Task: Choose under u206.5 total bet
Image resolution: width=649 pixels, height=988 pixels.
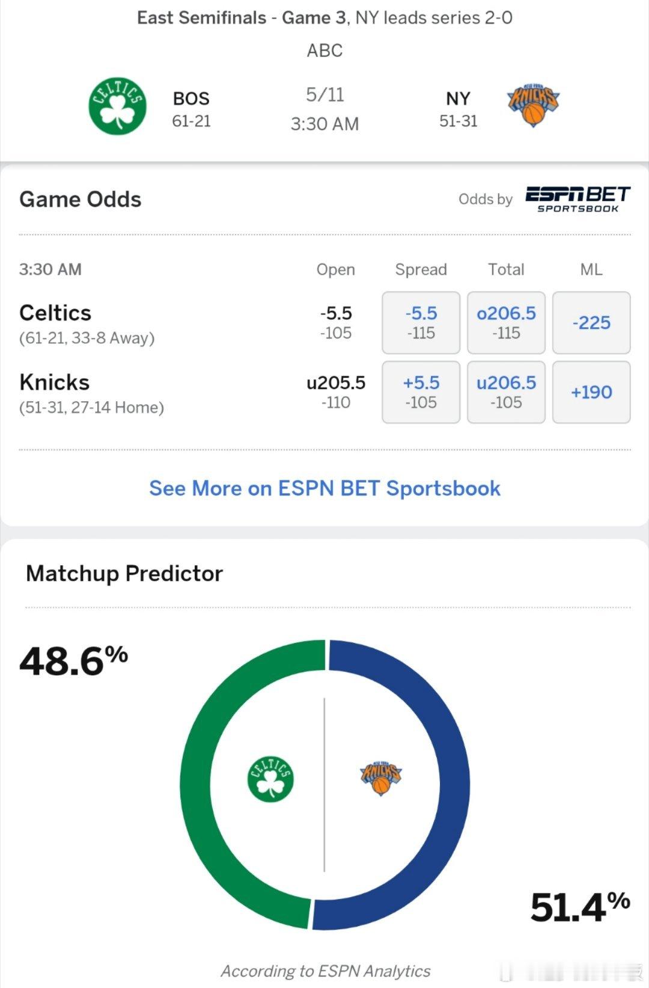Action: coord(506,392)
